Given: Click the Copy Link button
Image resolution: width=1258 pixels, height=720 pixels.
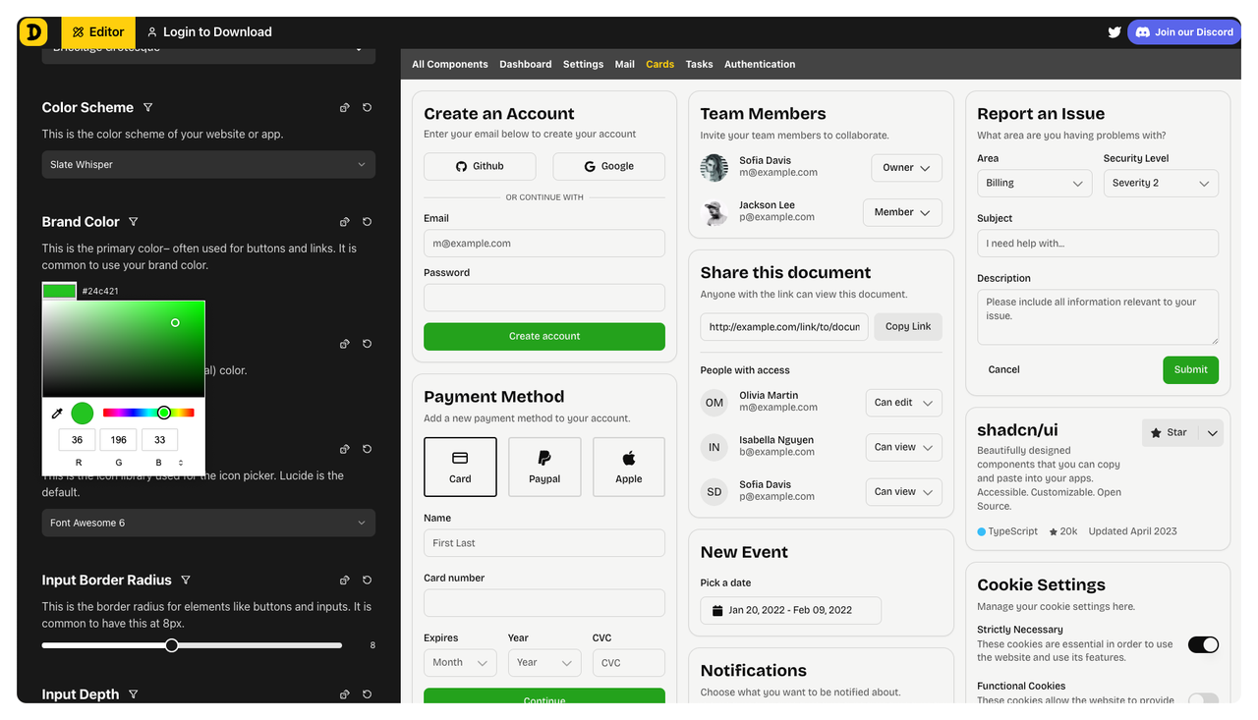Looking at the screenshot, I should click(908, 326).
